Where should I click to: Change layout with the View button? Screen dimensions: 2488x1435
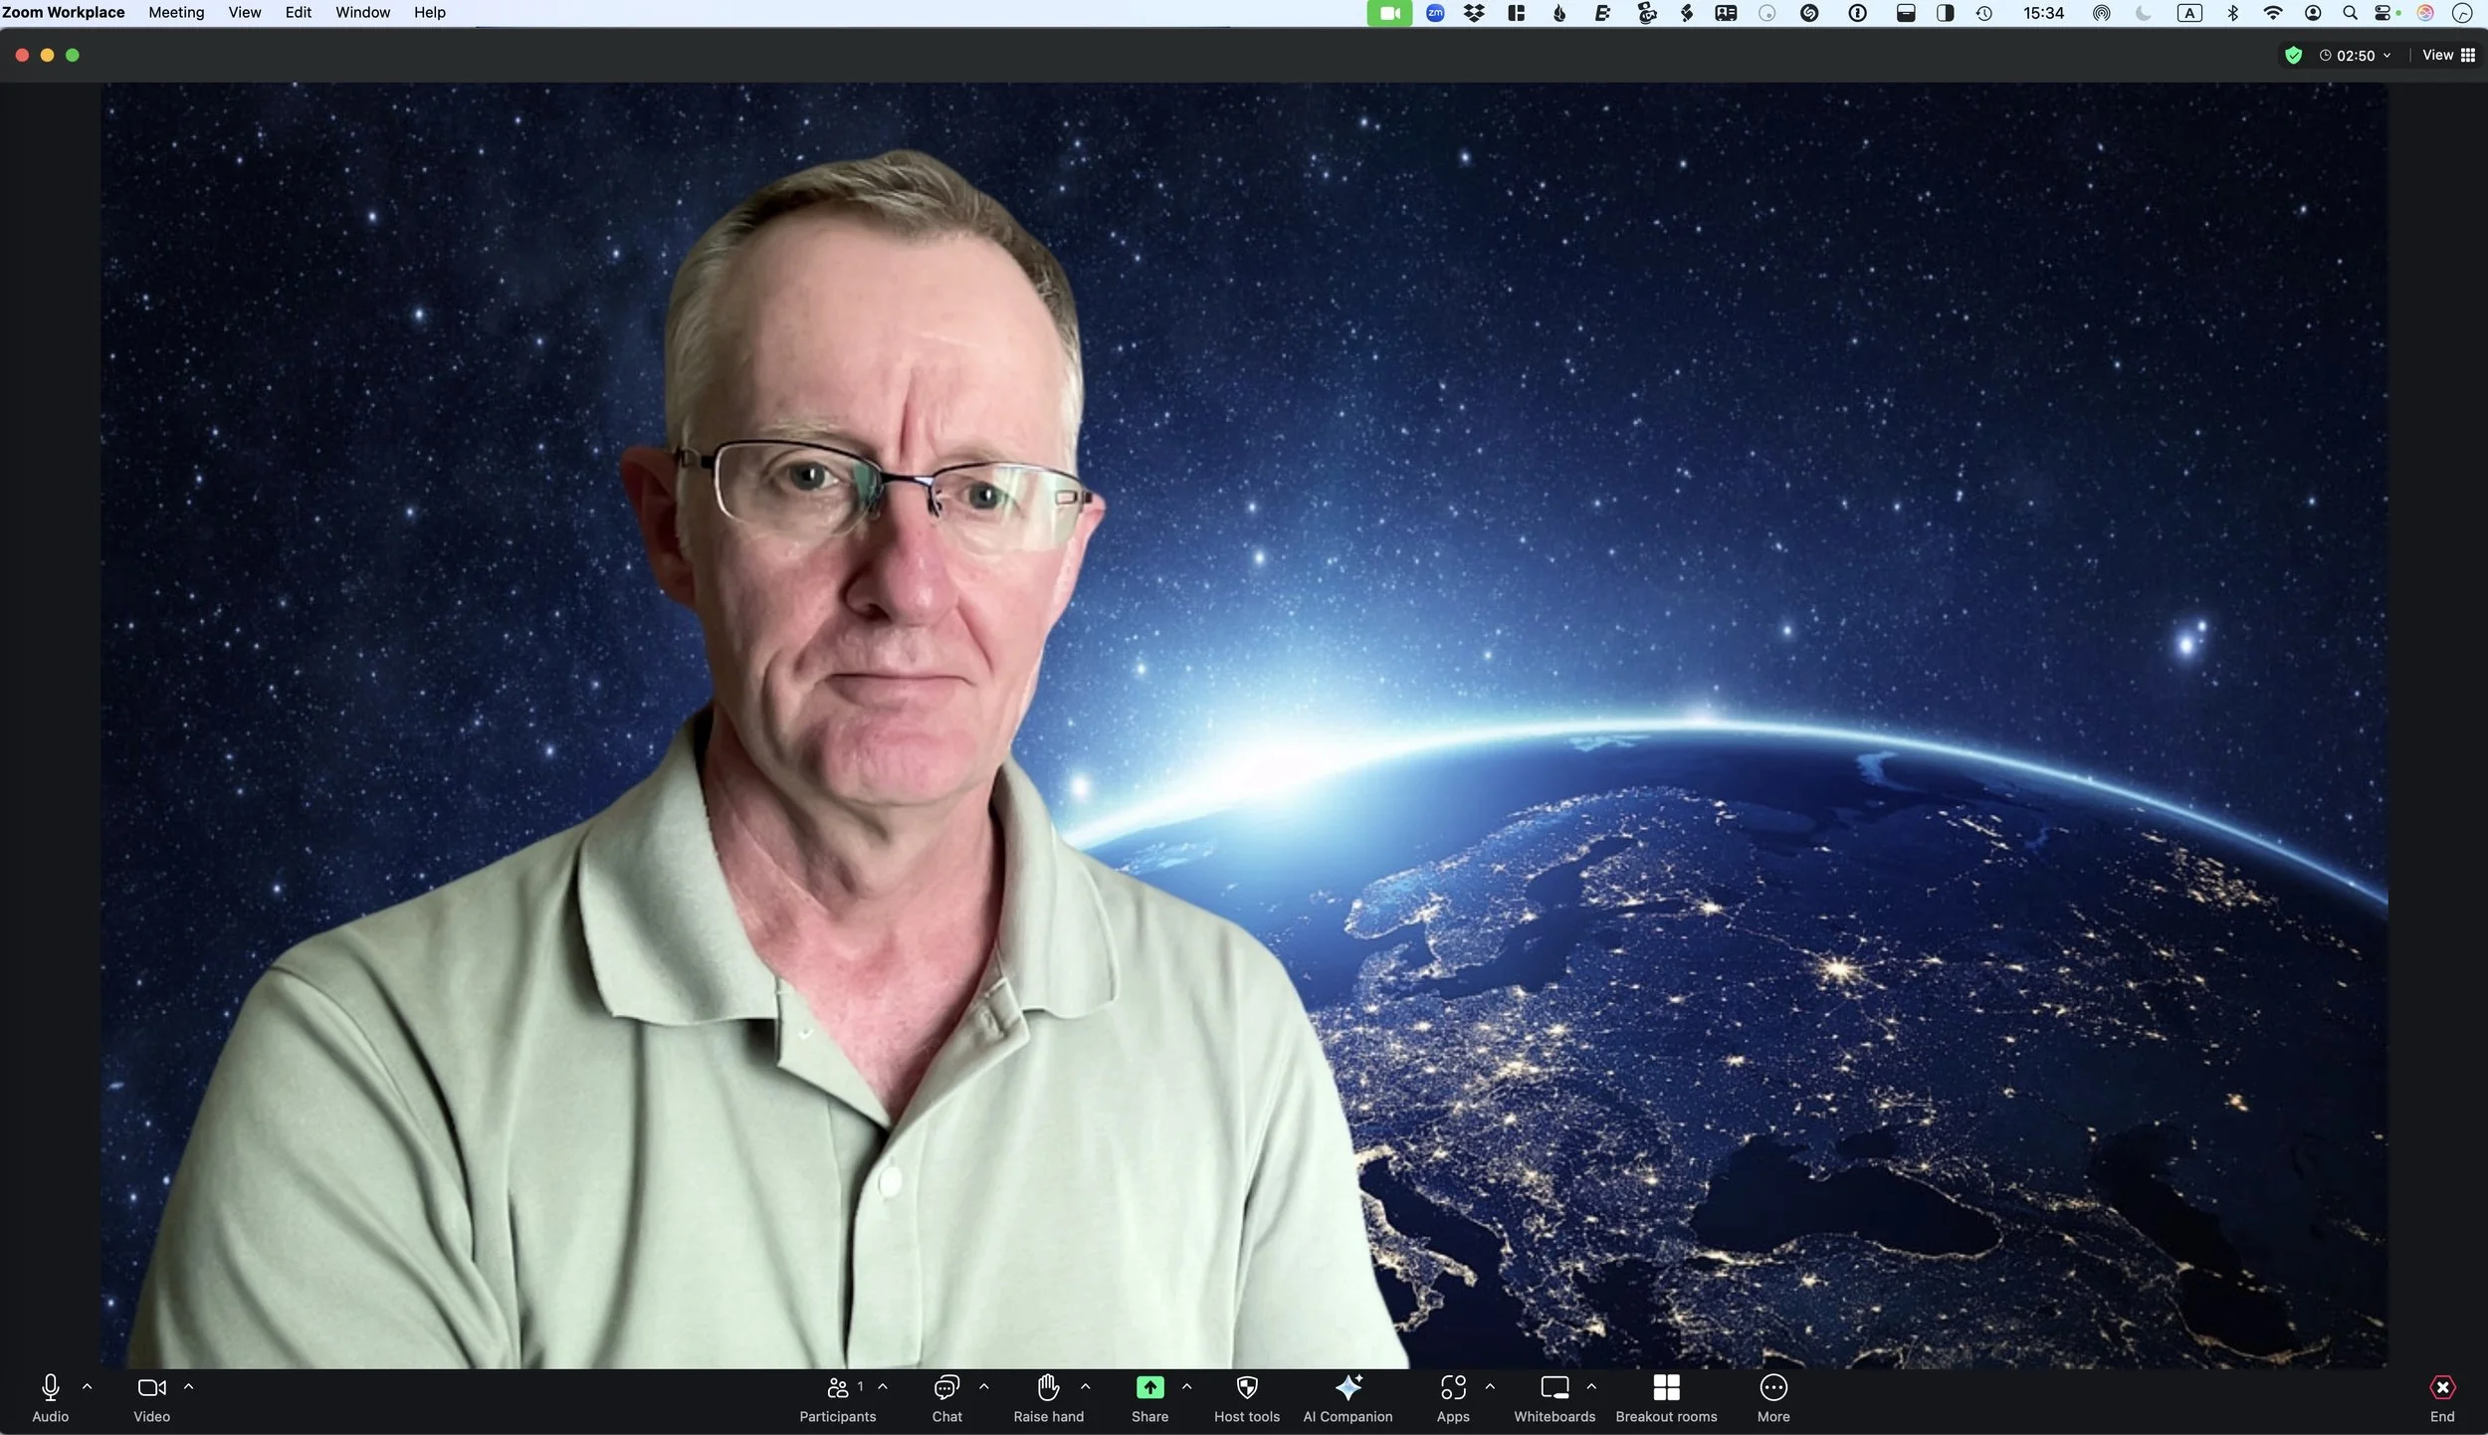[x=2447, y=56]
